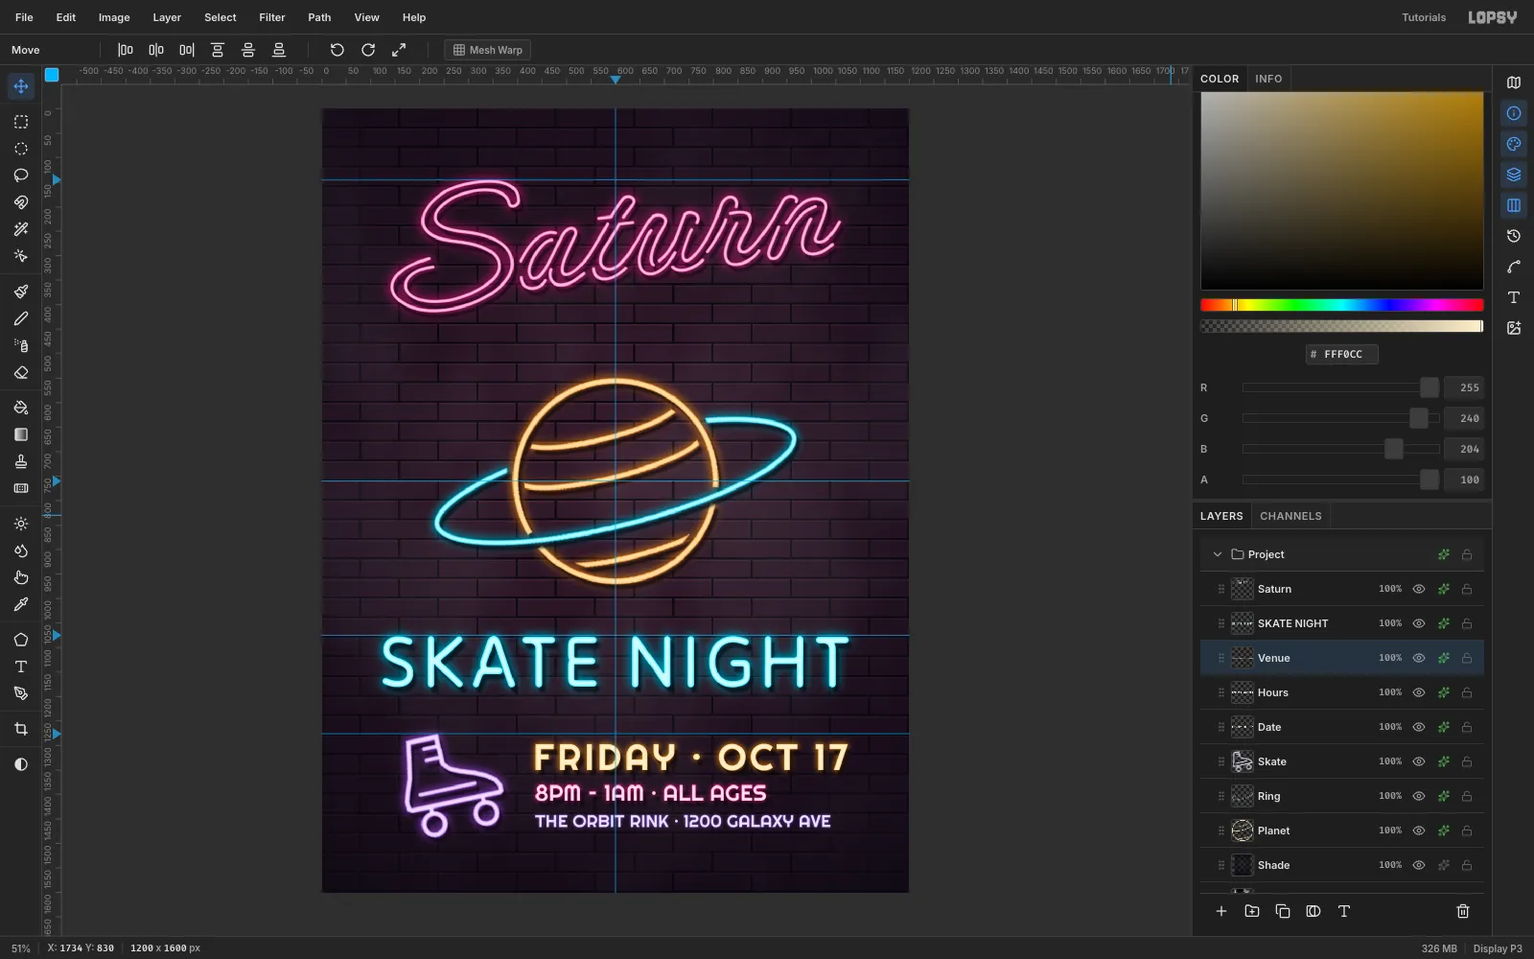Open the Path menu
Viewport: 1534px width, 959px height.
click(319, 17)
